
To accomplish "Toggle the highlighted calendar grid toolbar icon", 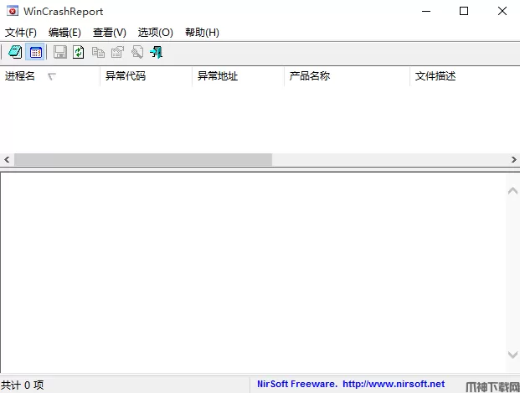I will (35, 52).
